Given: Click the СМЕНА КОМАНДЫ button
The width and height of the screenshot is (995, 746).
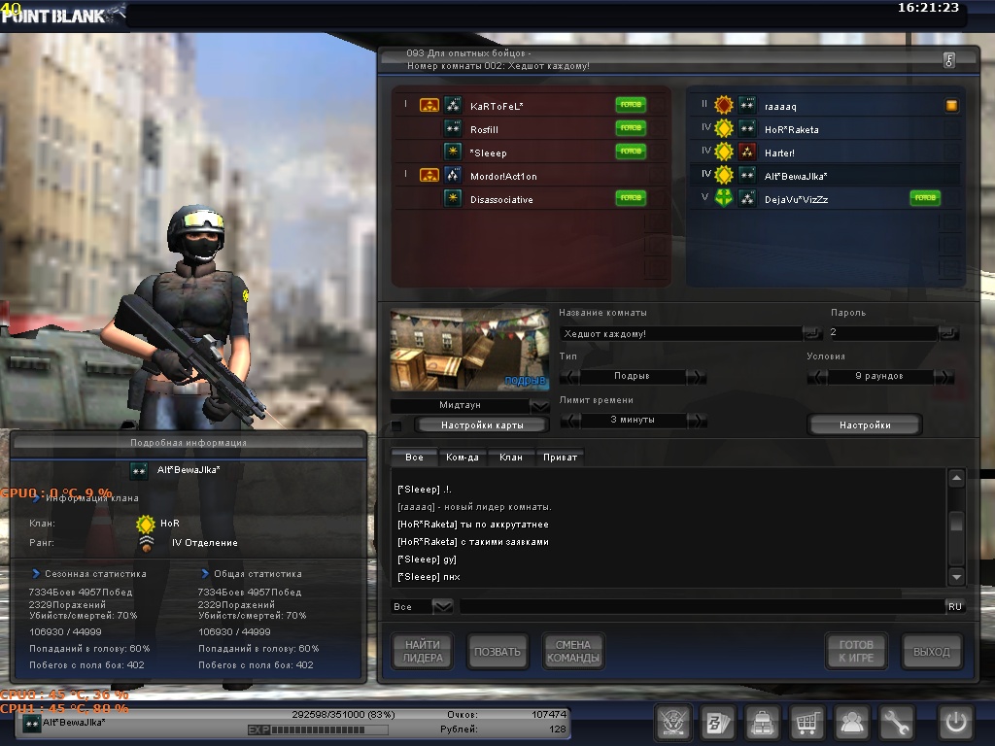Looking at the screenshot, I should [x=573, y=652].
